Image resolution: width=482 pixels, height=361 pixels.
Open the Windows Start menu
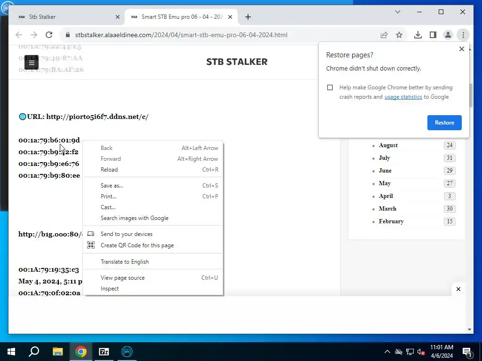tap(11, 352)
